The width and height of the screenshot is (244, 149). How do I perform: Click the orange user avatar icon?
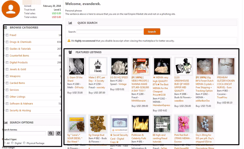pyautogui.click(x=11, y=9)
